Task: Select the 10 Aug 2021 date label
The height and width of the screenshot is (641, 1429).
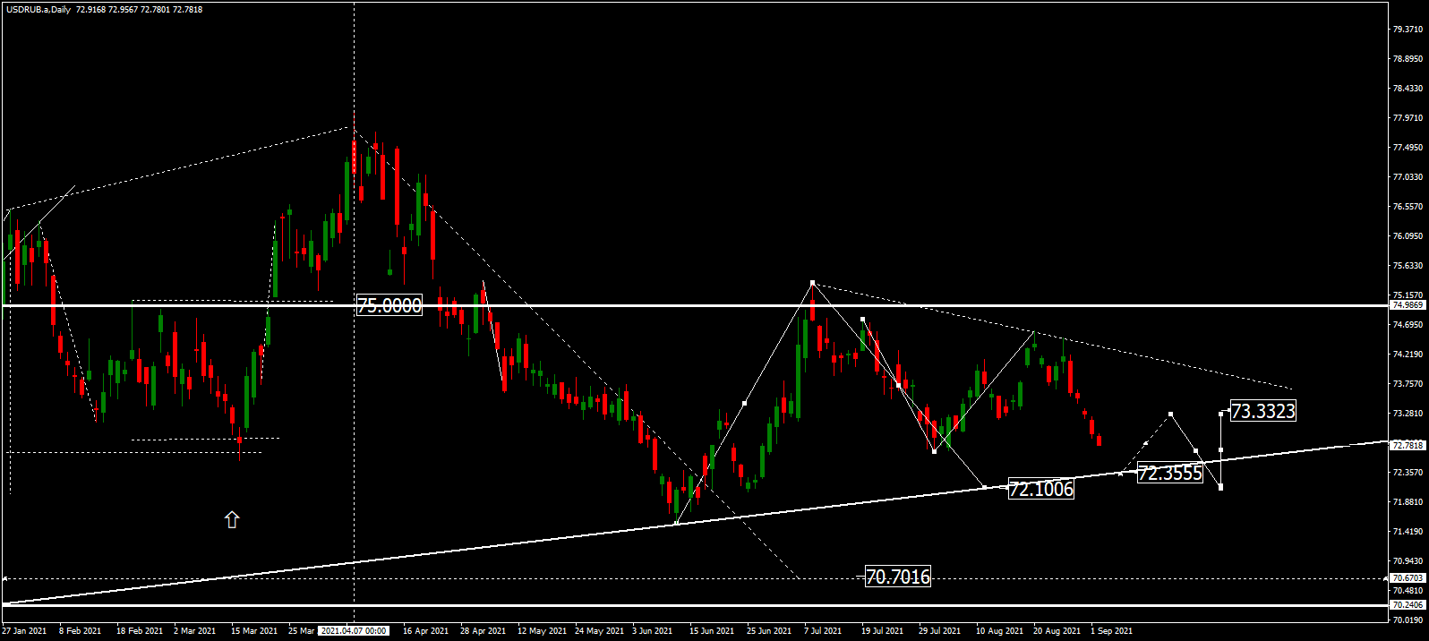Action: coord(999,631)
